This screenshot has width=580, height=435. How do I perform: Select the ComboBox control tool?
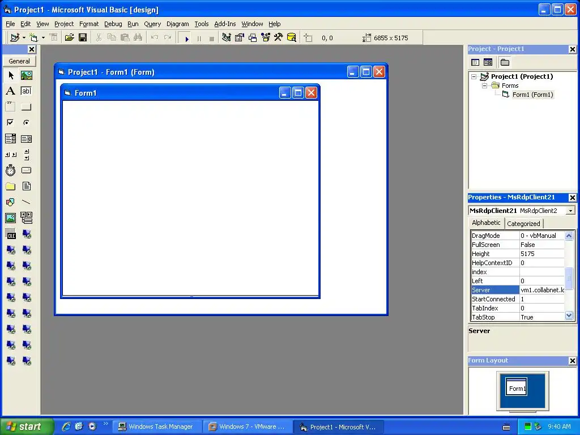11,139
